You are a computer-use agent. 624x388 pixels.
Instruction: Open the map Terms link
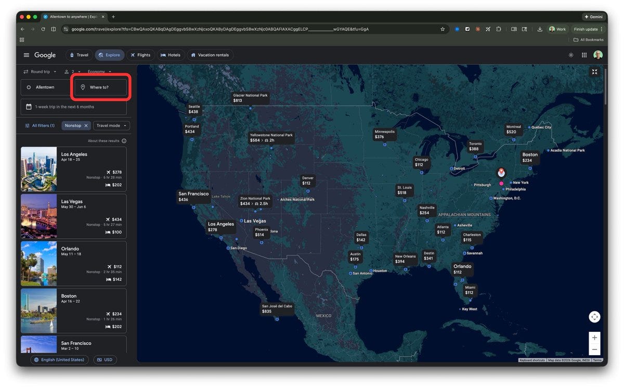597,360
